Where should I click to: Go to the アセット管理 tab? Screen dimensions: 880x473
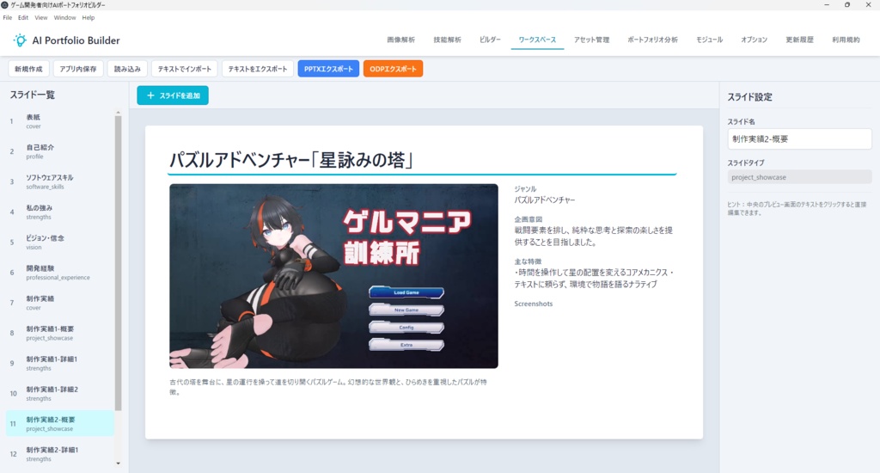click(591, 40)
